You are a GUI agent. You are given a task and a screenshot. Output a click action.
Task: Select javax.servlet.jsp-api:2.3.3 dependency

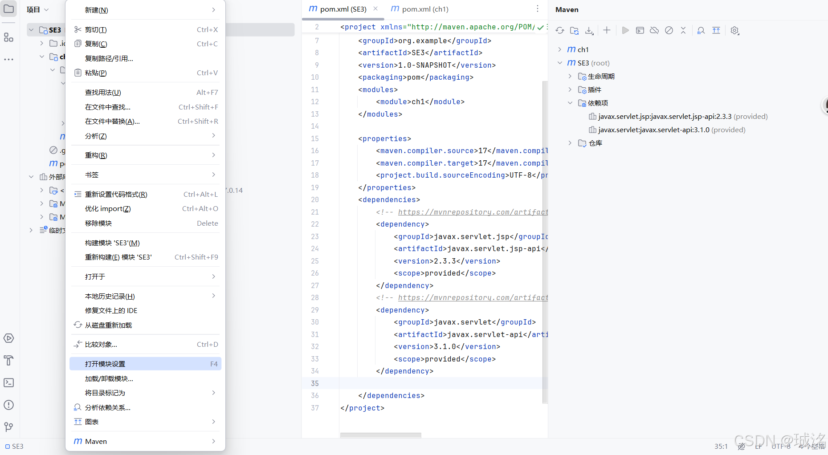(678, 116)
